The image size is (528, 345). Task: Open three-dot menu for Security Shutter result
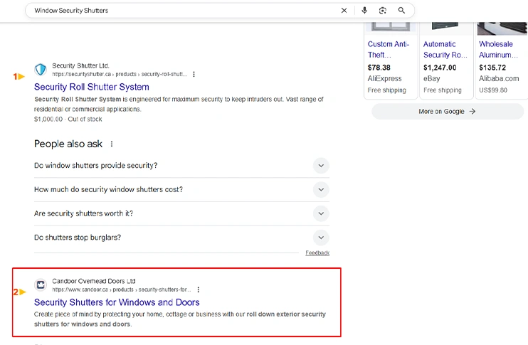tap(194, 74)
